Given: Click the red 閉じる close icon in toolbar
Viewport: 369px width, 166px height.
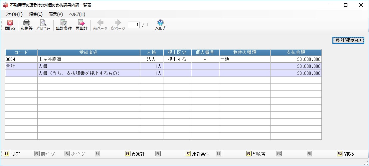Looking at the screenshot, I should [10, 23].
